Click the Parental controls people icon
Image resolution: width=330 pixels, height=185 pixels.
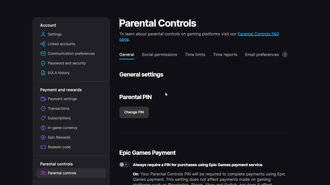43,173
